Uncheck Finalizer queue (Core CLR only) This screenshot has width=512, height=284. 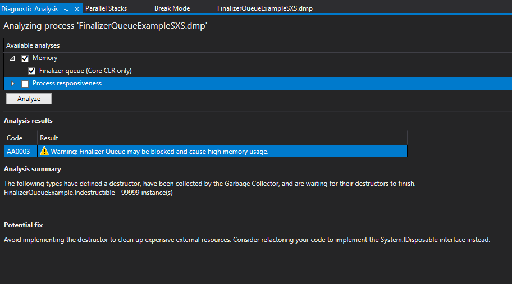click(x=31, y=71)
